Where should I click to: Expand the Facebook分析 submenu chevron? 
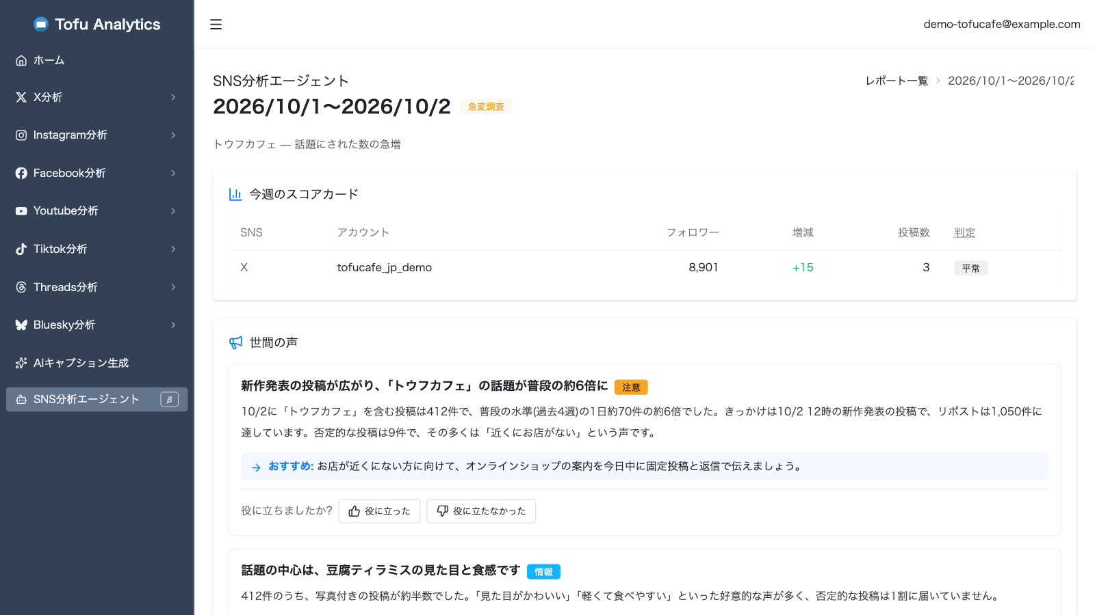click(173, 173)
